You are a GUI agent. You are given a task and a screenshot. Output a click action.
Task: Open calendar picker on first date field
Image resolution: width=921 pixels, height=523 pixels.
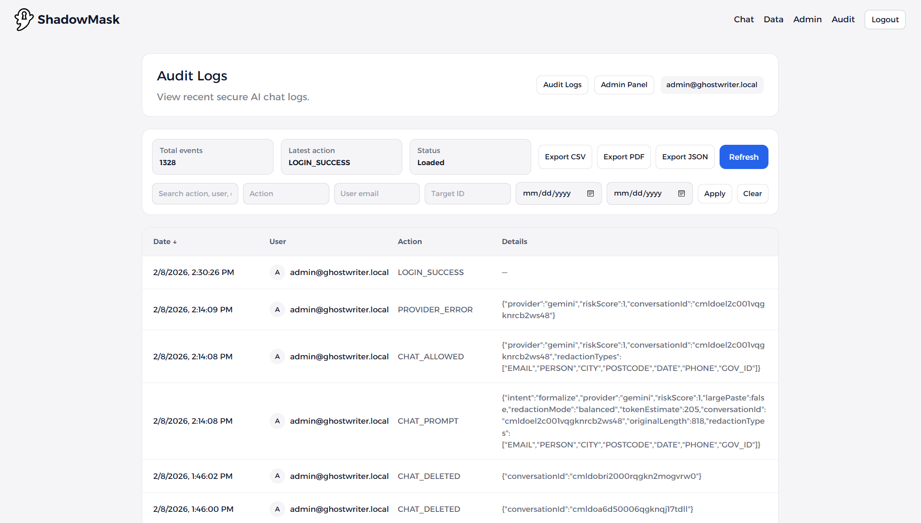point(590,194)
